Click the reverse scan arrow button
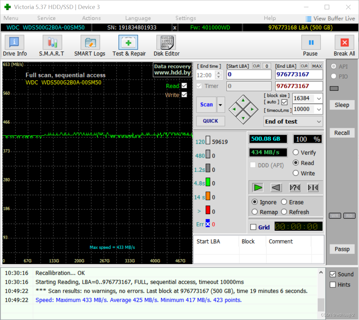Viewport: 359px width, 320px height. 276,188
